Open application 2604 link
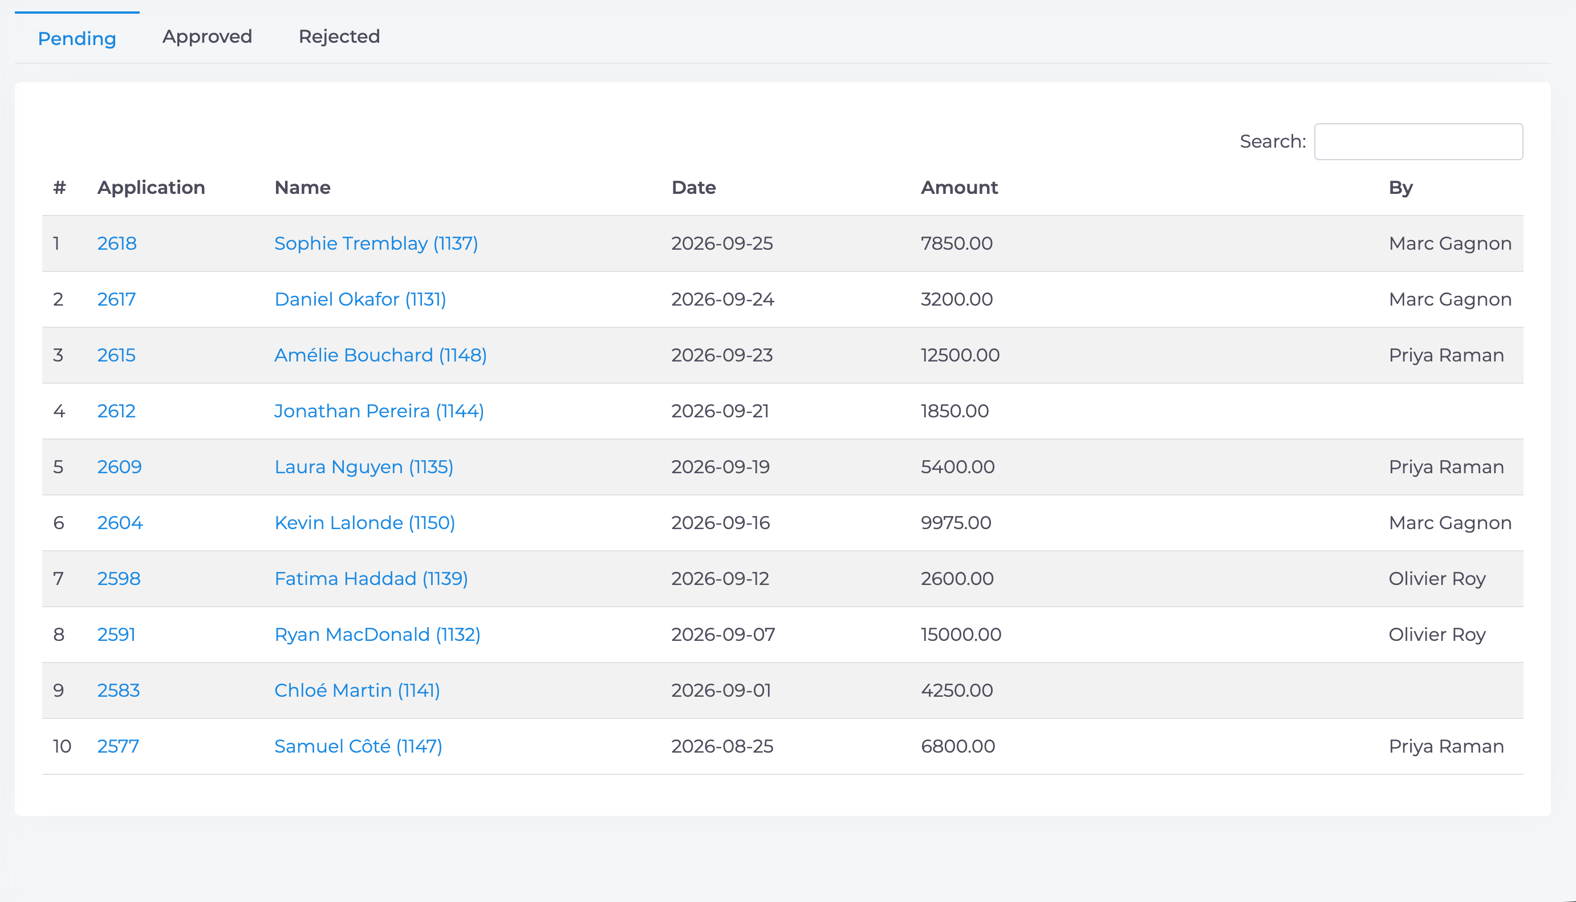This screenshot has width=1576, height=902. point(120,523)
